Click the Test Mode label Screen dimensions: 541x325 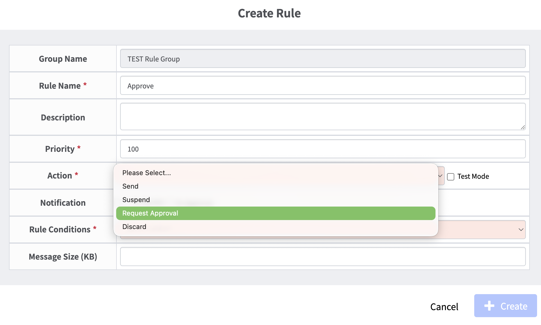coord(473,176)
